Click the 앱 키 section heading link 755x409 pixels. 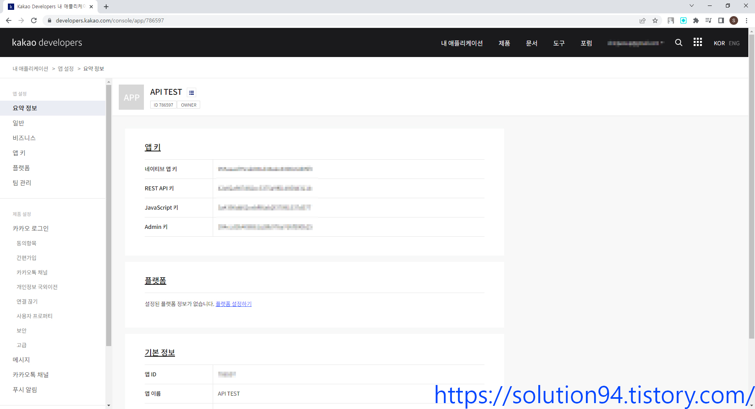coord(153,147)
